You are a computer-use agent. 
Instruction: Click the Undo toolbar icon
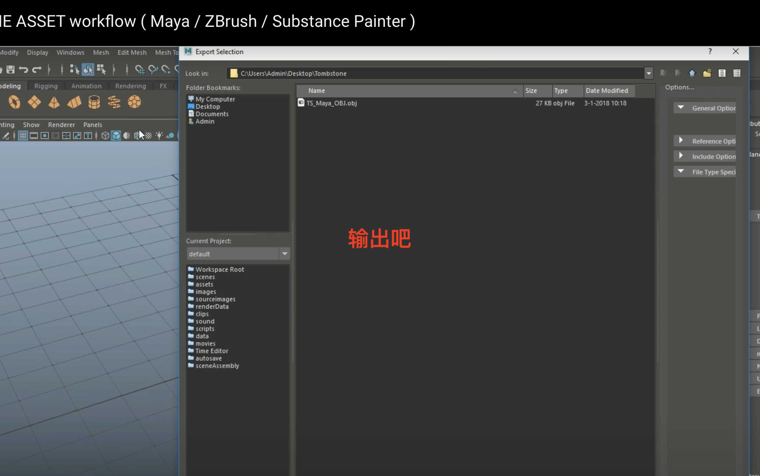pyautogui.click(x=23, y=70)
